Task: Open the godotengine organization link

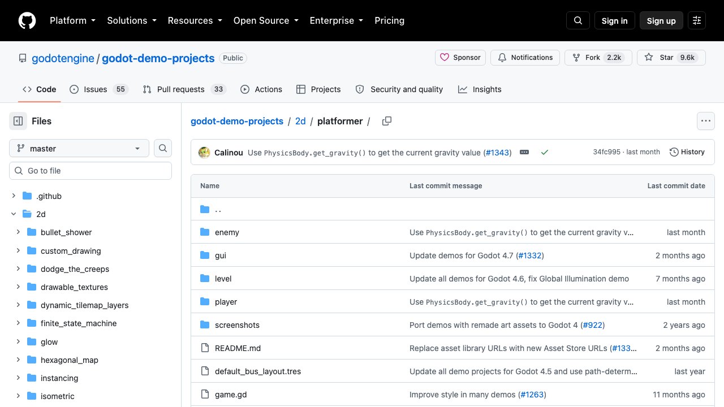Action: click(63, 58)
